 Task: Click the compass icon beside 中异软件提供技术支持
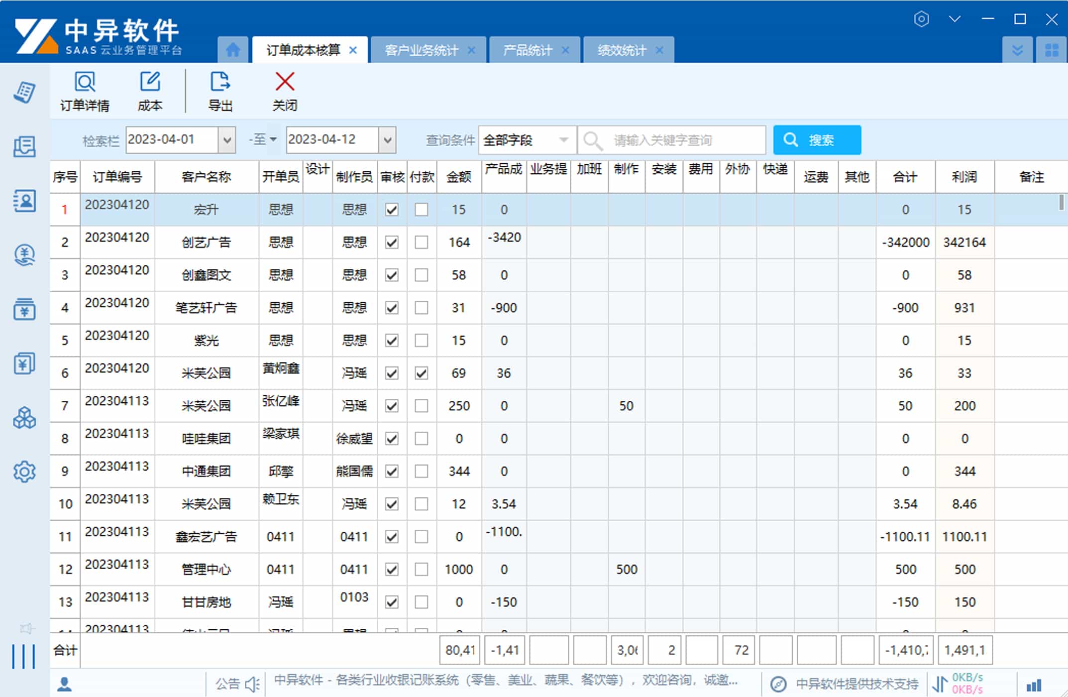click(779, 684)
